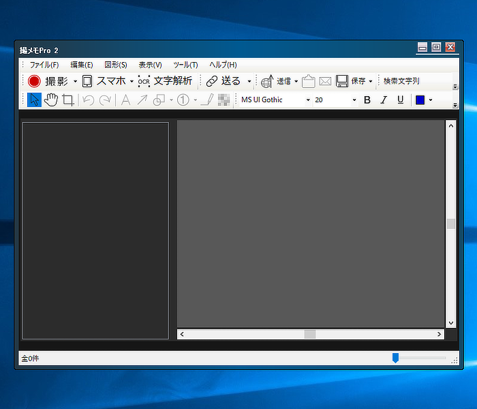Expand the 送信 dropdown arrow
The image size is (477, 409).
pos(296,81)
